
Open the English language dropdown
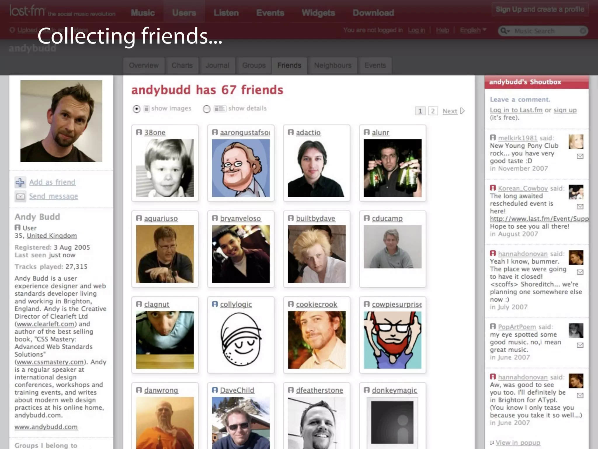(473, 30)
